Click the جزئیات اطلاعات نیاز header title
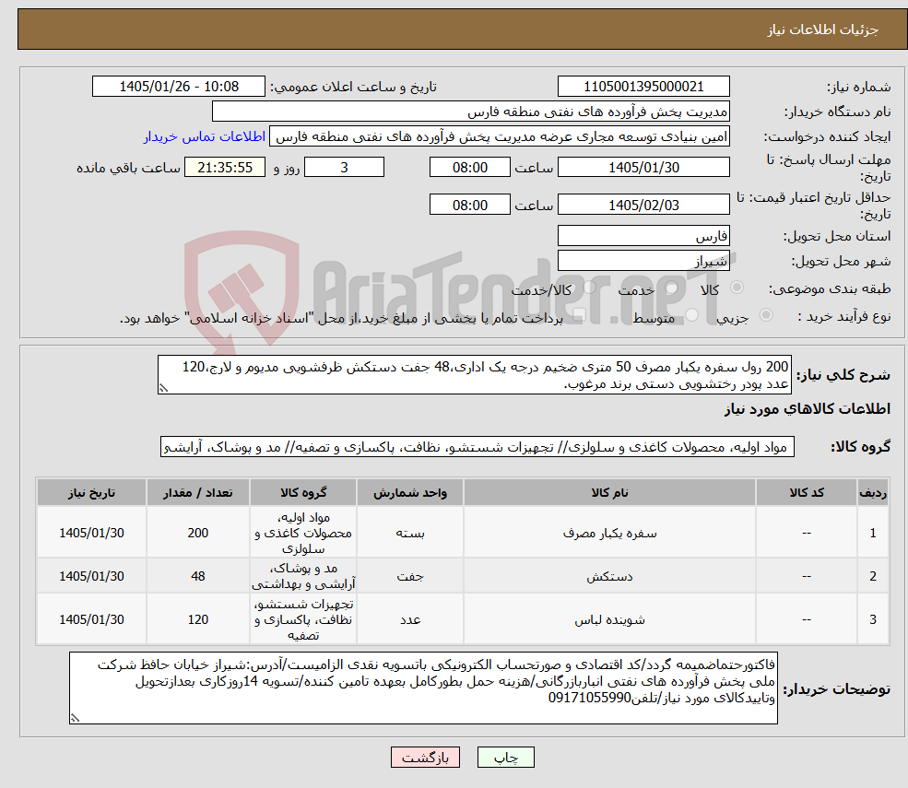This screenshot has width=908, height=788. [823, 29]
